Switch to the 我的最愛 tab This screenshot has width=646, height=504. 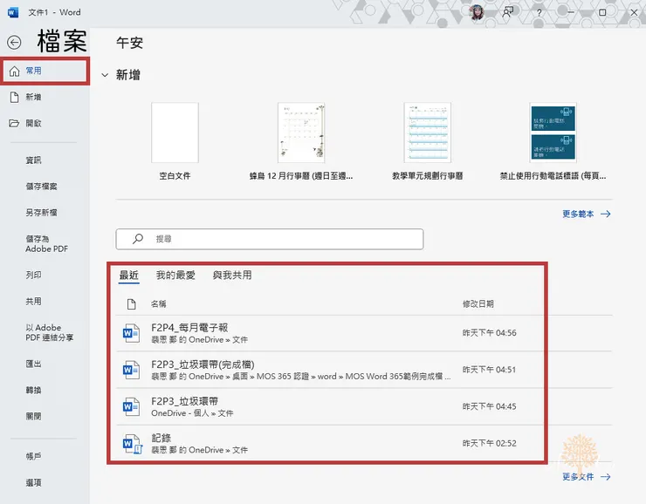point(175,276)
